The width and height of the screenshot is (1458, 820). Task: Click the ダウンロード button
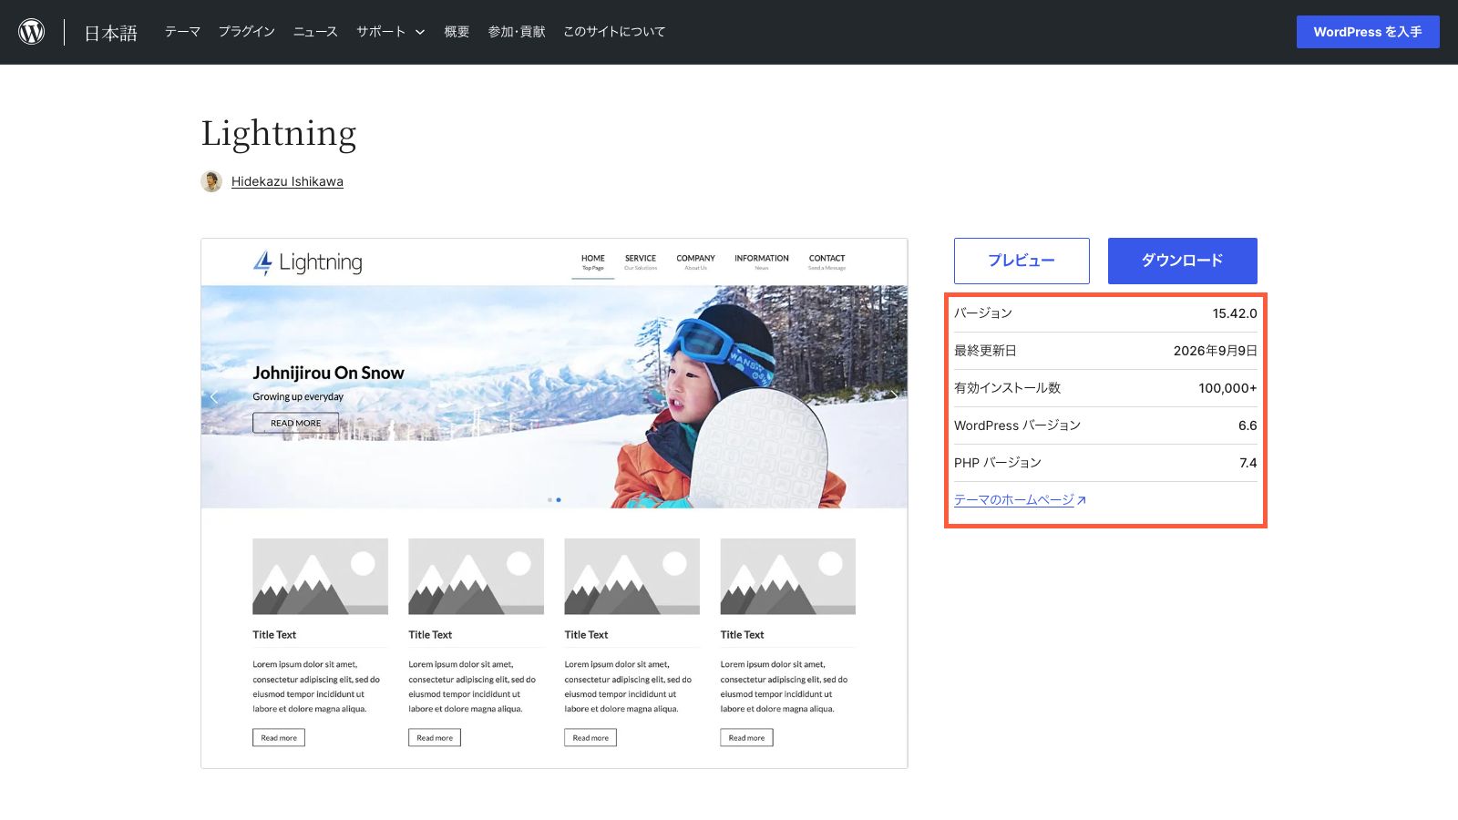[x=1183, y=261]
